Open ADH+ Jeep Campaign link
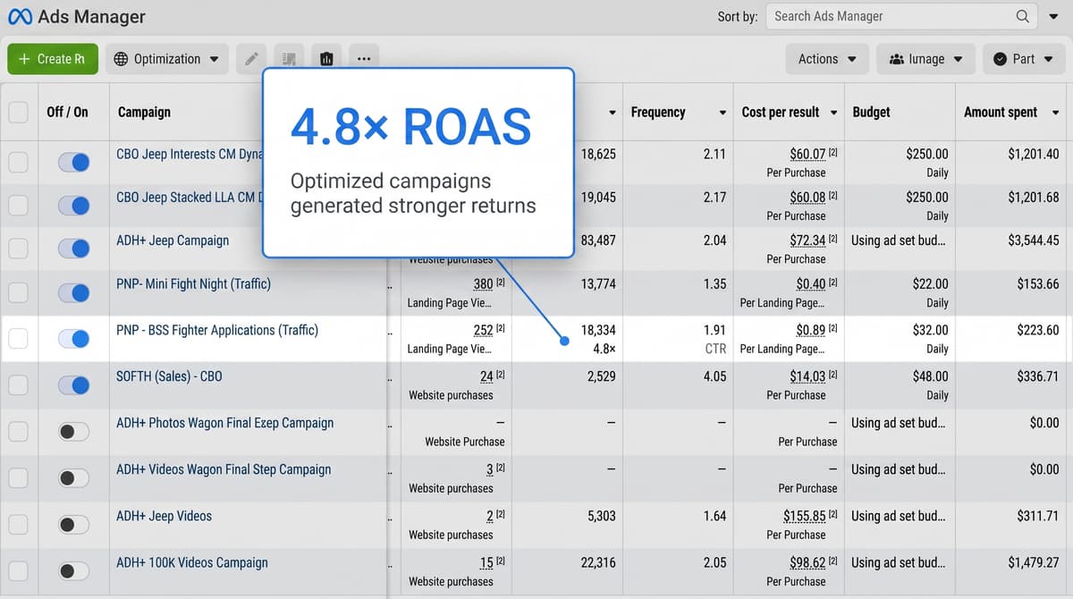The width and height of the screenshot is (1073, 599). tap(173, 240)
